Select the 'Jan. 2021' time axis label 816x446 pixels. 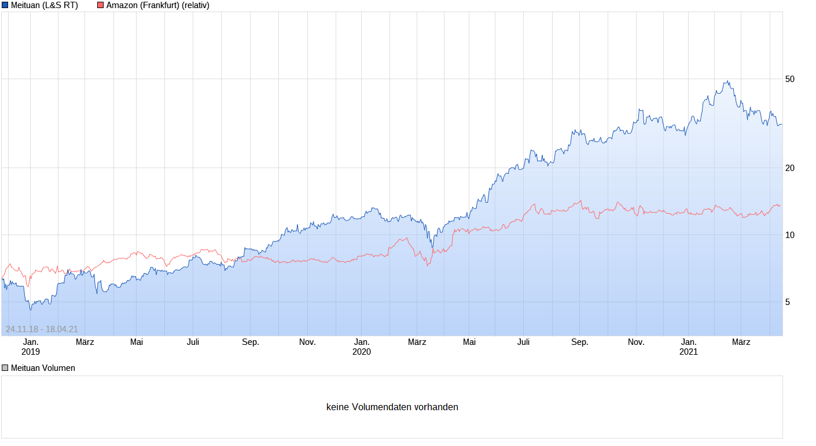click(689, 347)
